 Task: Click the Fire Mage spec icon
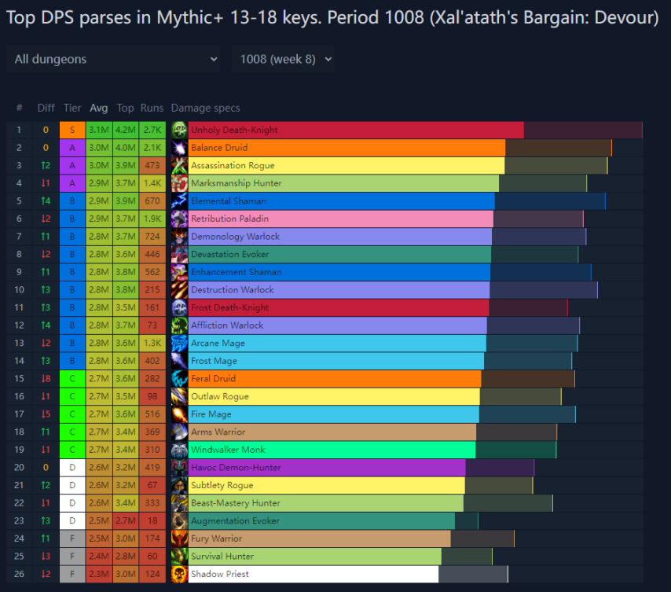click(179, 414)
